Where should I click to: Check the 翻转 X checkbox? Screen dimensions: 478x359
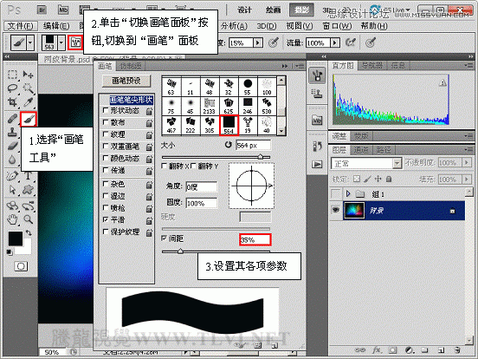click(164, 166)
